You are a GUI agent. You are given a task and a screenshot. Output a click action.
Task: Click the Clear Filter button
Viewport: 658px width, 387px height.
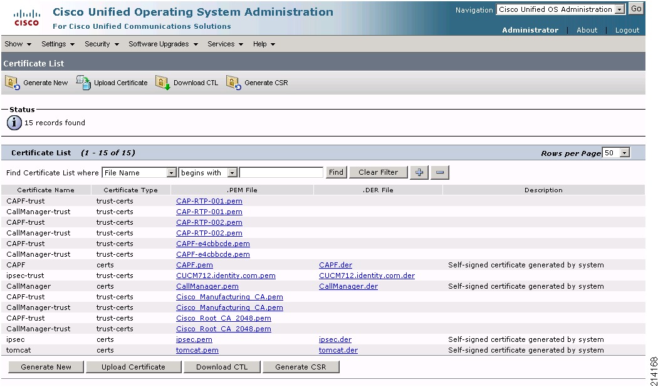378,172
